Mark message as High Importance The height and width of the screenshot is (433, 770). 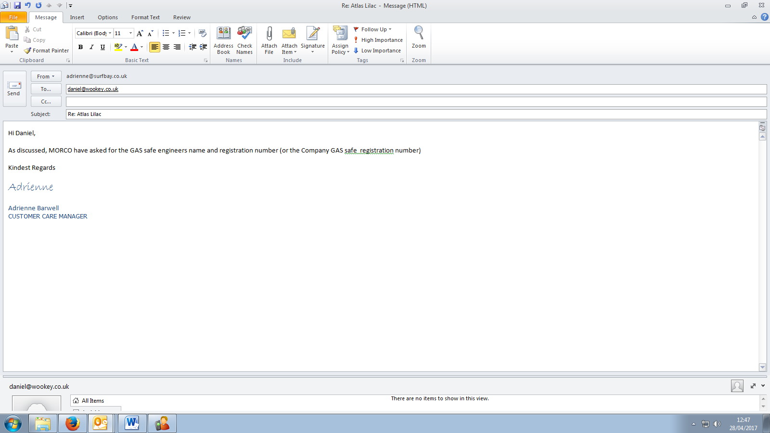click(x=378, y=40)
